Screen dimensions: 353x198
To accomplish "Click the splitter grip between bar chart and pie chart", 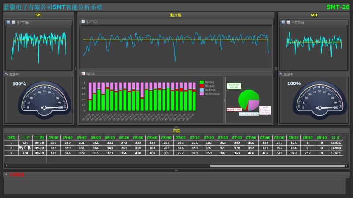I will 224,100.
